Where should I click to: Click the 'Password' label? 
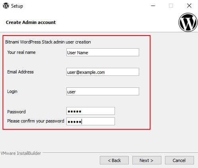point(16,112)
